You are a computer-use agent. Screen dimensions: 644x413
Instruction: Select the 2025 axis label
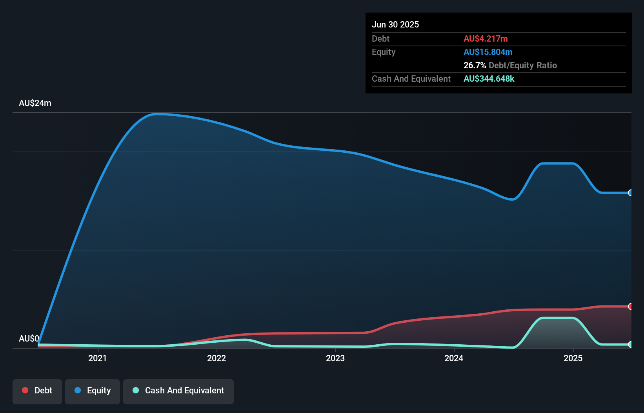(x=573, y=358)
